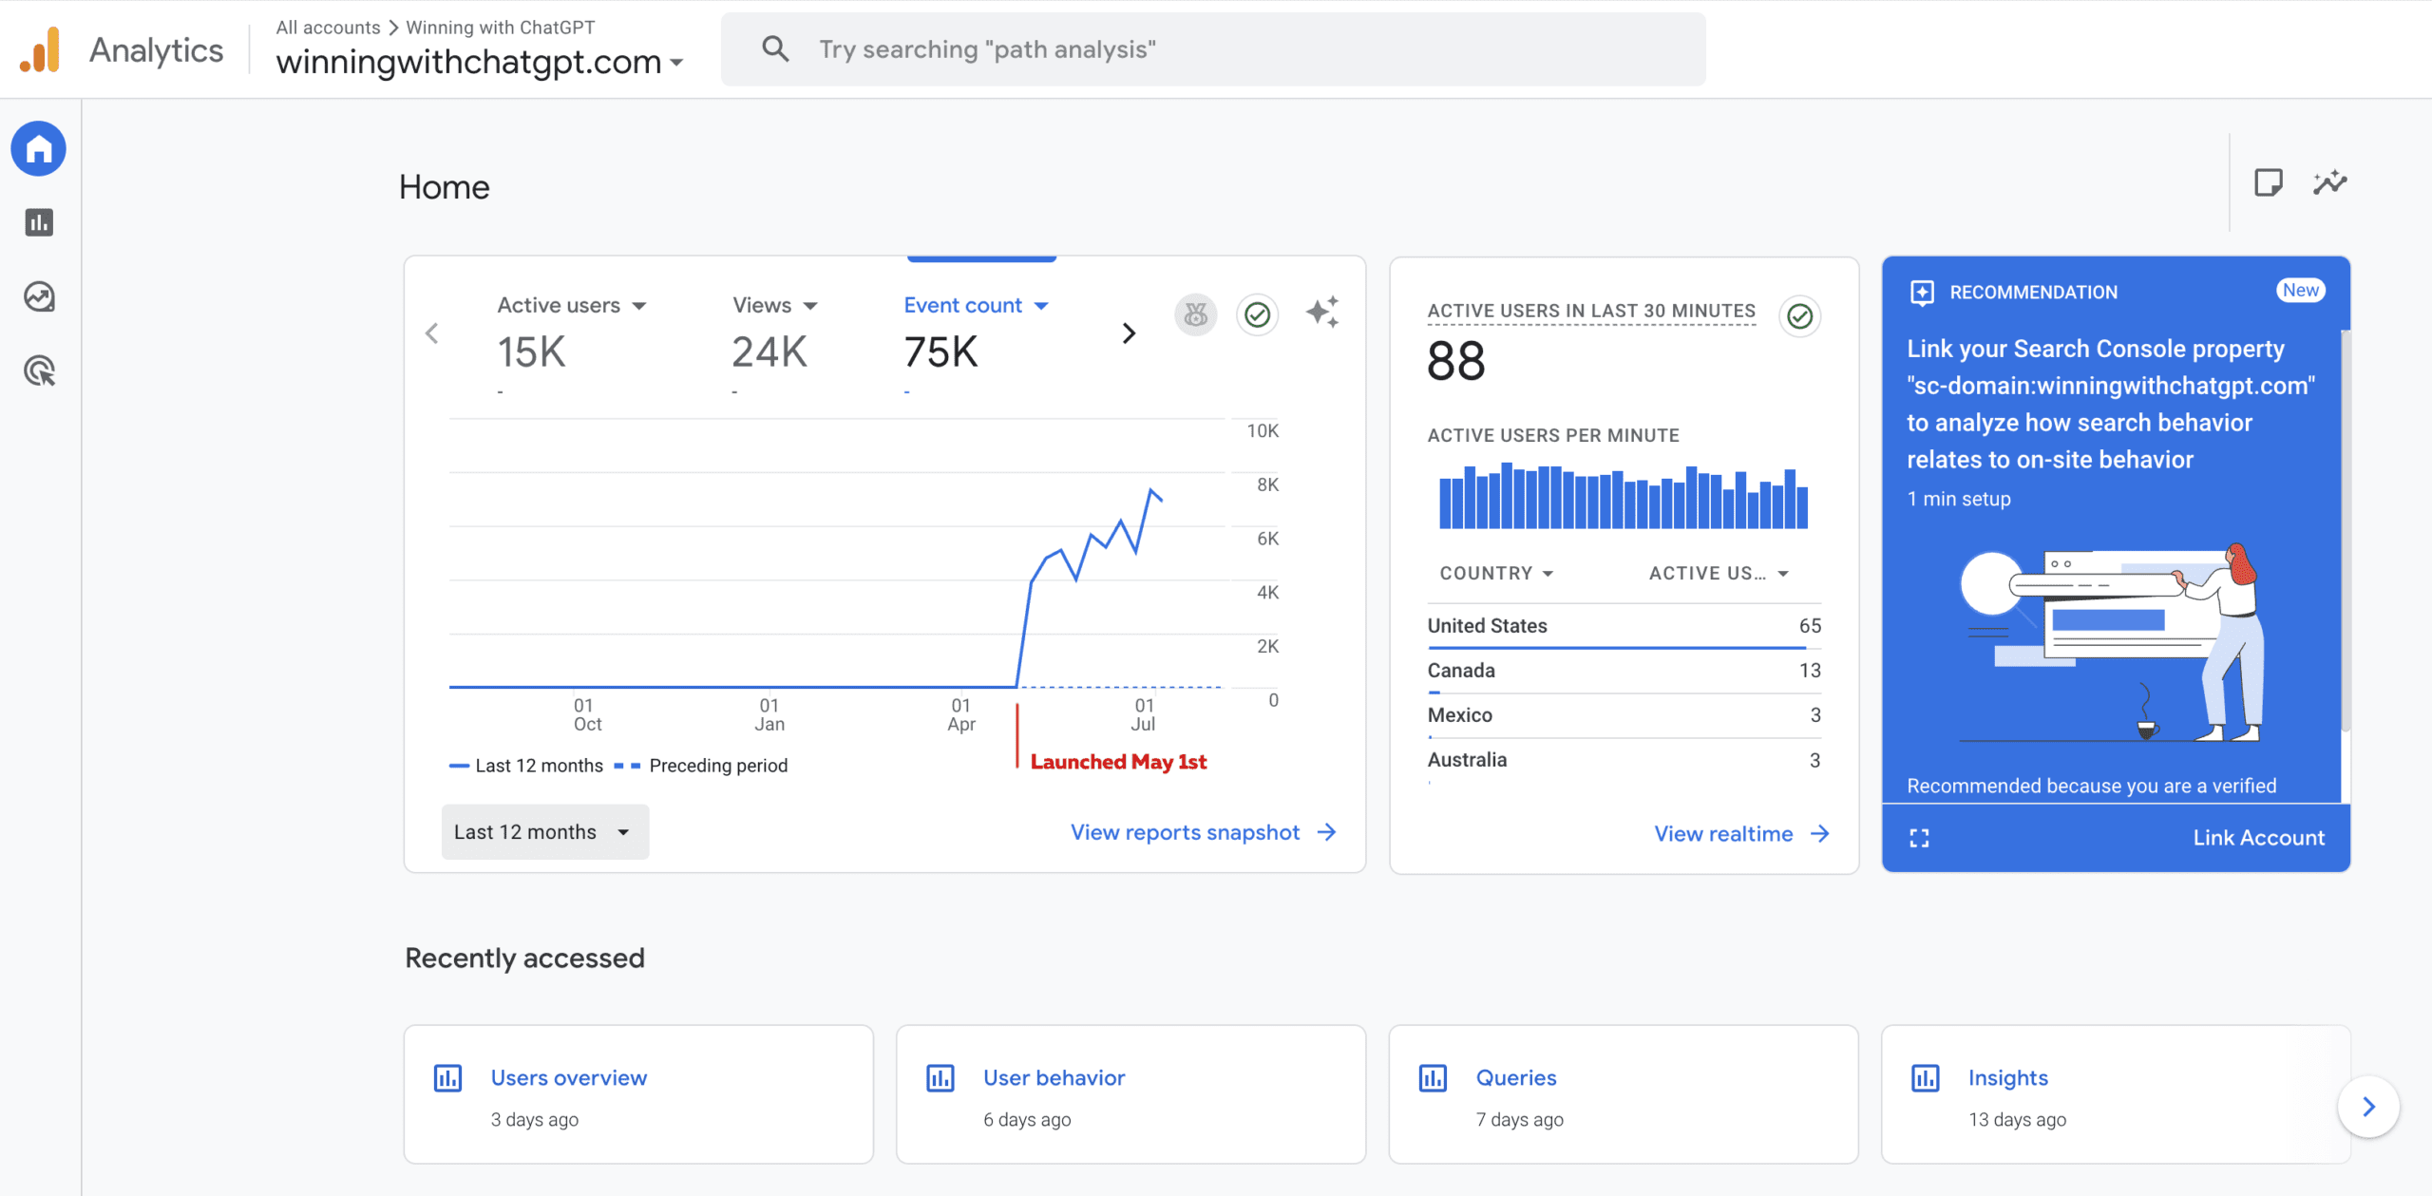Click the Insights report icon
2432x1196 pixels.
(1926, 1078)
